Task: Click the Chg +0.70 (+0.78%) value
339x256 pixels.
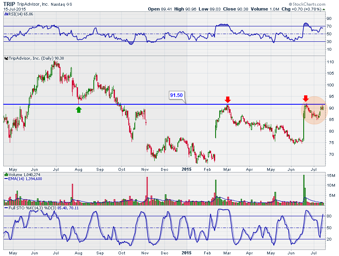Action: point(301,9)
